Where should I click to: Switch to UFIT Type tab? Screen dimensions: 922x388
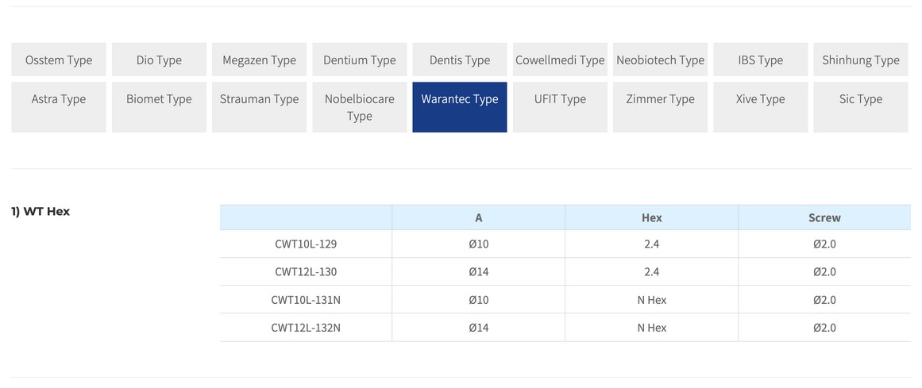pos(560,107)
